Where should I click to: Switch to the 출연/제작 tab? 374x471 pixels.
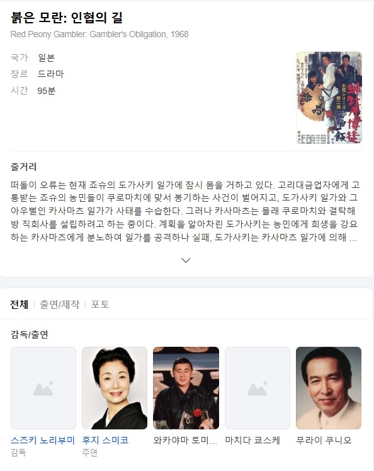click(x=60, y=305)
